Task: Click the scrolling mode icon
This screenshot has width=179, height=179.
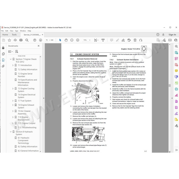Action: click(103, 40)
